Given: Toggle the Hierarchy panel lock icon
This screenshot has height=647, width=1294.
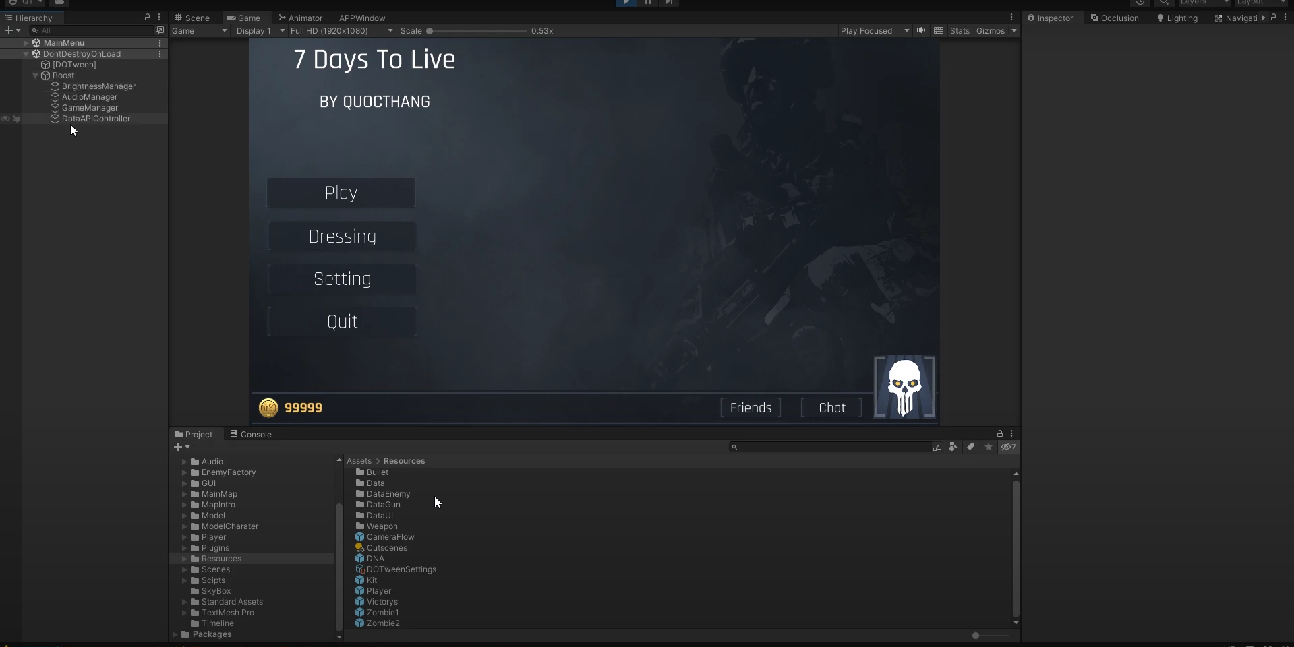Looking at the screenshot, I should (x=148, y=18).
